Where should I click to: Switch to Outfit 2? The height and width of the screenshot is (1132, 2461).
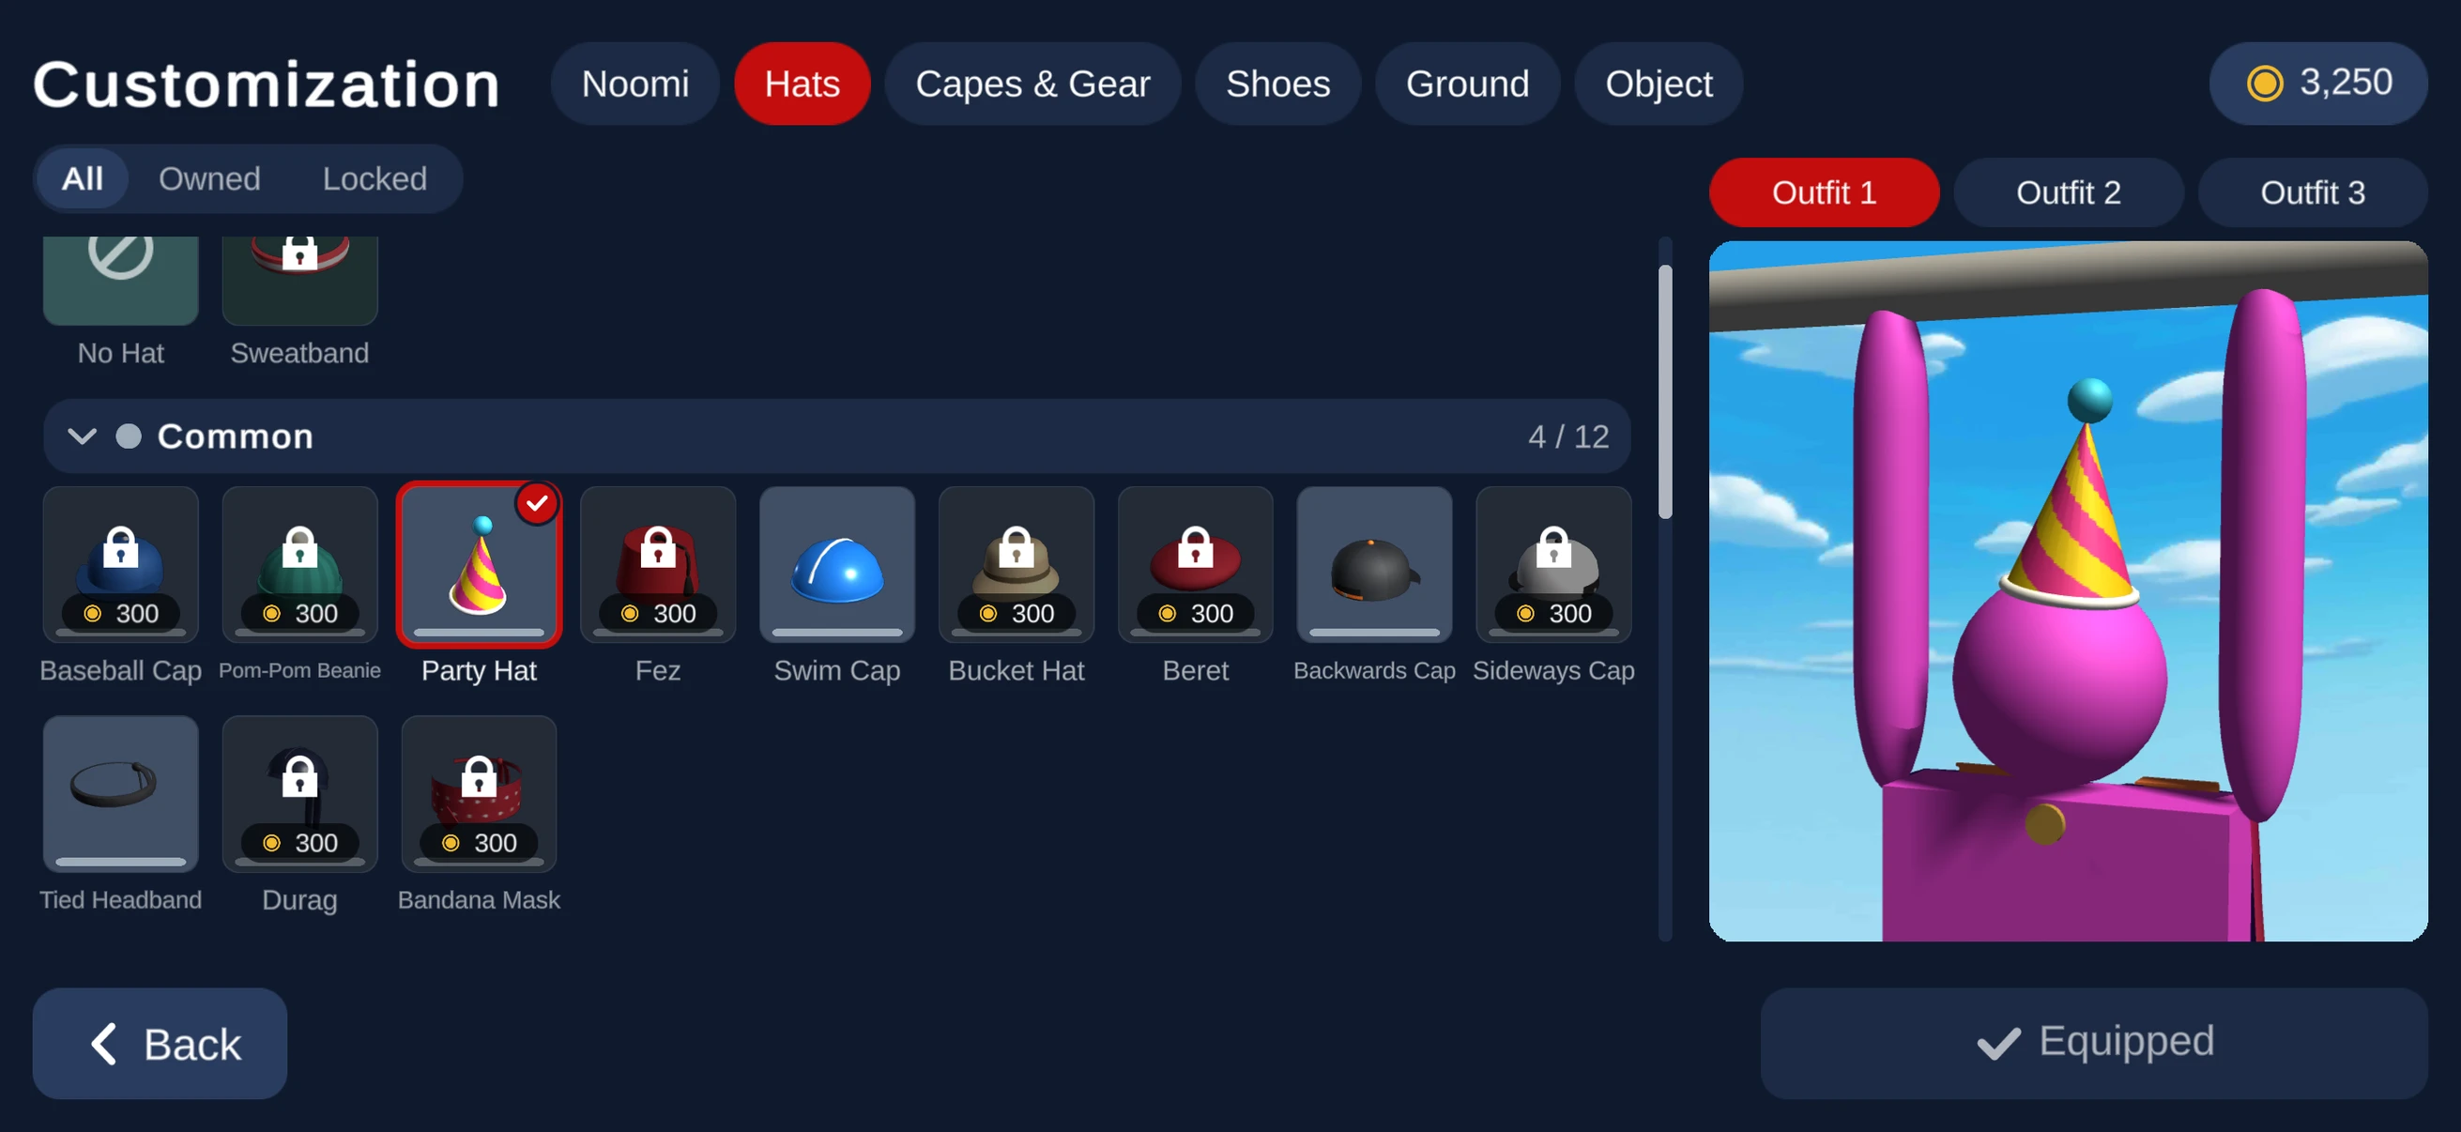[x=2069, y=192]
